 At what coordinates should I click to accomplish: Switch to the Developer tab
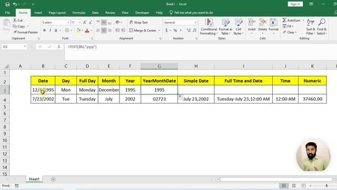[x=142, y=13]
